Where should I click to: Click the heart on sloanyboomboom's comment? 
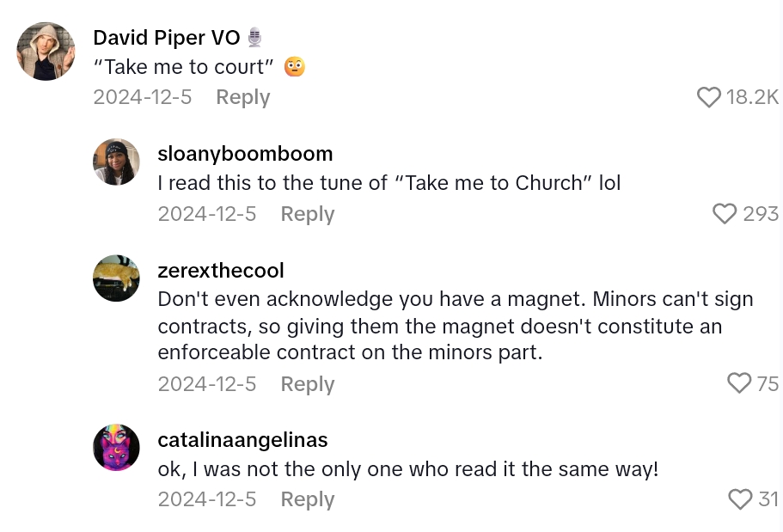725,214
